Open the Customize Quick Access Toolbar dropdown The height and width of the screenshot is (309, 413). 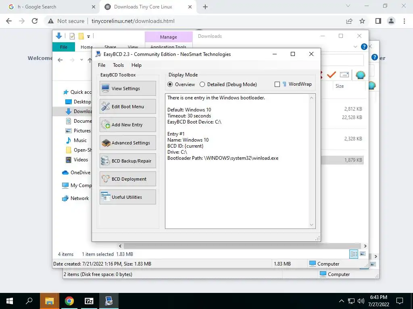88,36
